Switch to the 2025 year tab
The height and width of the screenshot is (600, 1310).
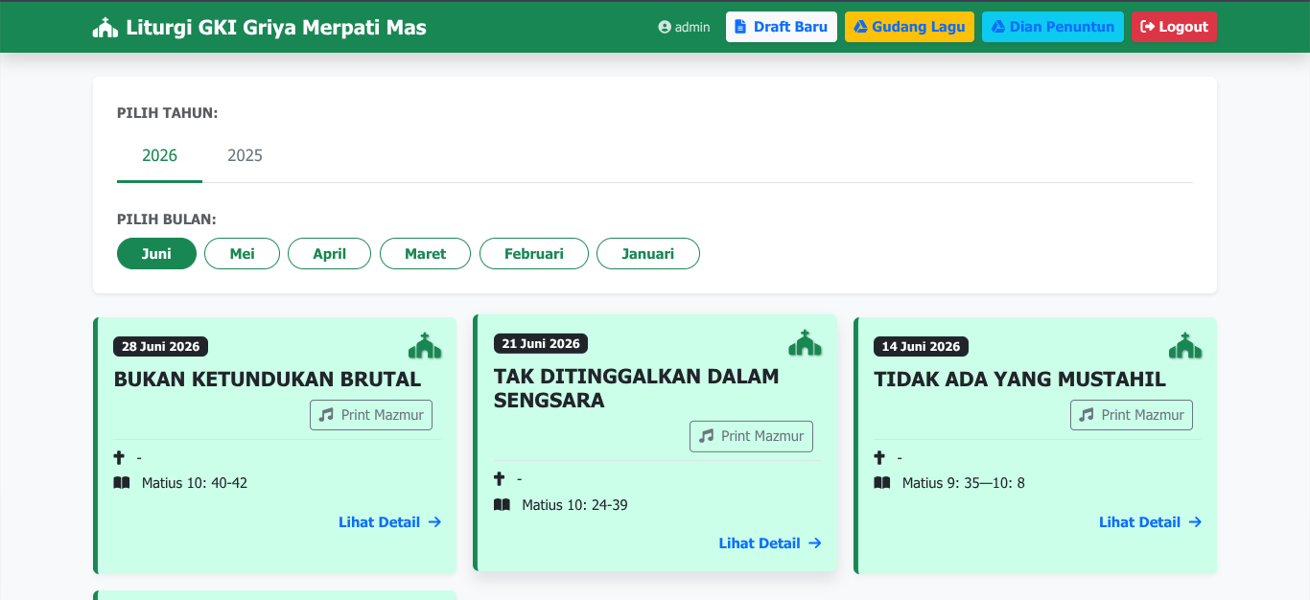point(245,156)
